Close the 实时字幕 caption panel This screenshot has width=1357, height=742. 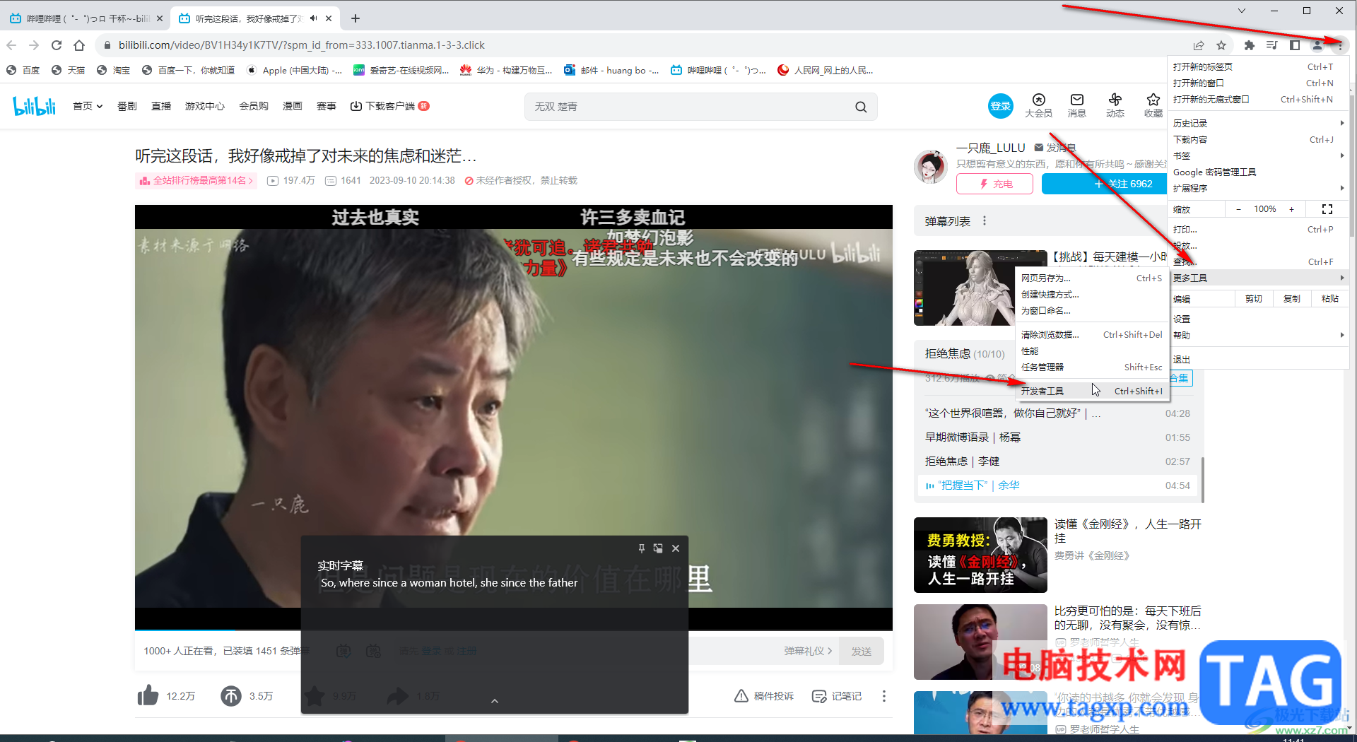click(x=676, y=548)
